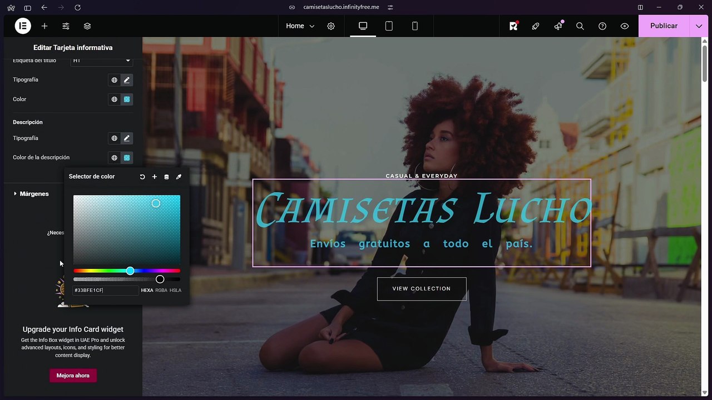This screenshot has width=712, height=400.
Task: Add a new element with plus icon
Action: (x=44, y=26)
